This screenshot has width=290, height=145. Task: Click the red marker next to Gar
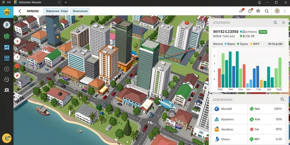click(251, 129)
